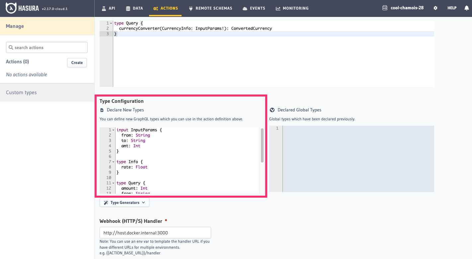Open the Monitoring tab
The image size is (472, 259).
[292, 8]
